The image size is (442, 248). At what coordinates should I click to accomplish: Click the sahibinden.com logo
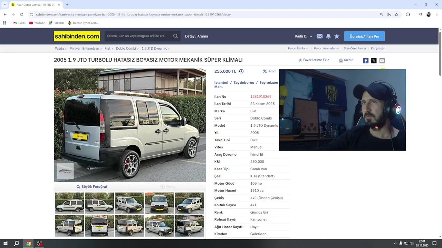click(x=77, y=36)
